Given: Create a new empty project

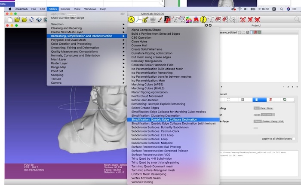Looking at the screenshot, I should [10, 20].
